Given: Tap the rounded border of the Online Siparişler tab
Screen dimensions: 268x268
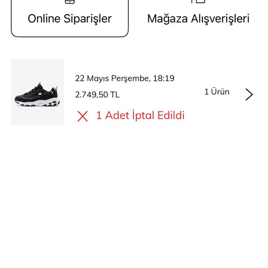Looking at the screenshot, I should [x=70, y=36].
